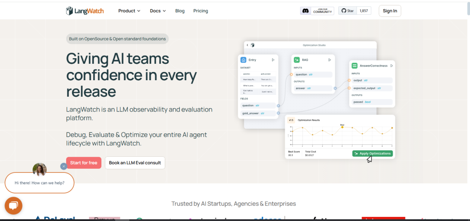This screenshot has height=221, width=470.
Task: Click the GitHub star count 1,857
Action: 364,11
